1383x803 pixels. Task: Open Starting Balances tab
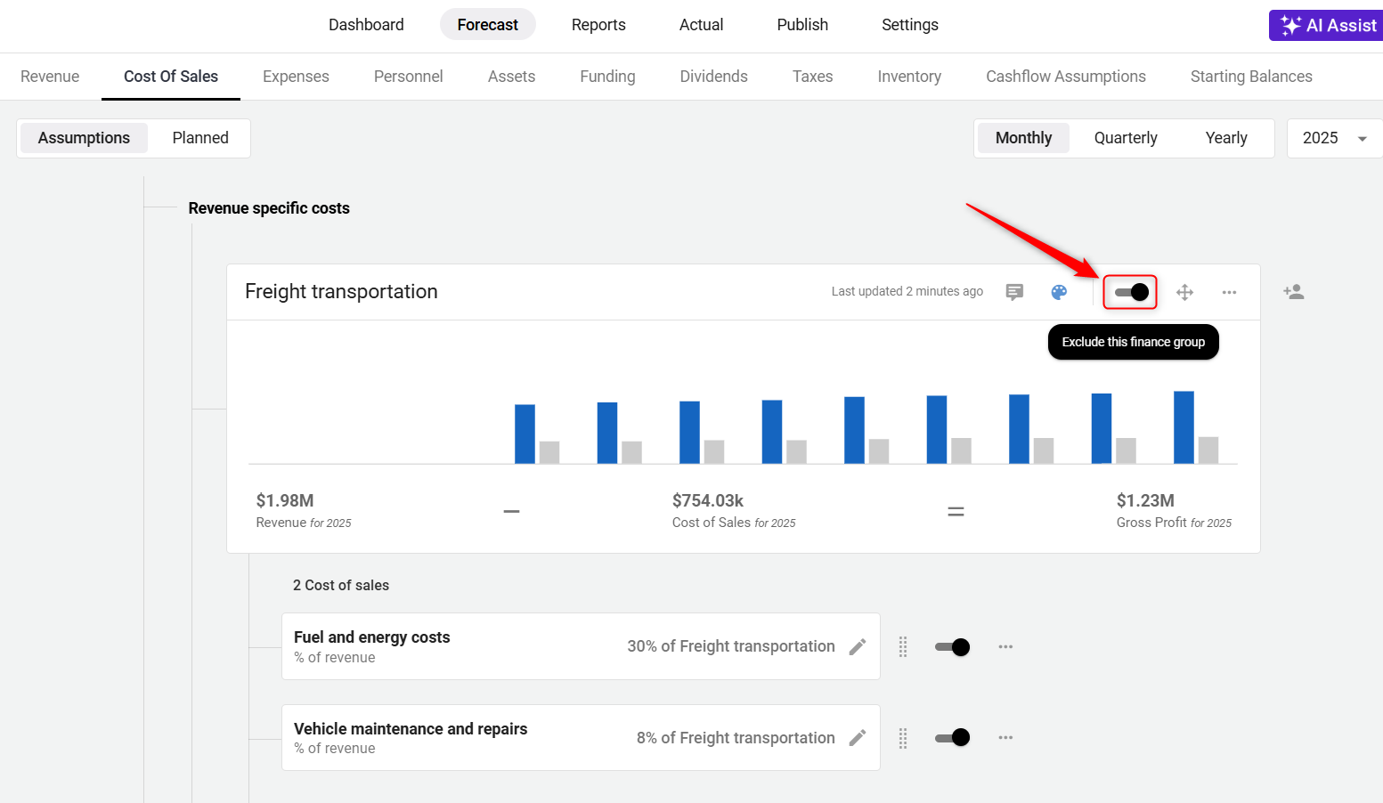(1251, 77)
